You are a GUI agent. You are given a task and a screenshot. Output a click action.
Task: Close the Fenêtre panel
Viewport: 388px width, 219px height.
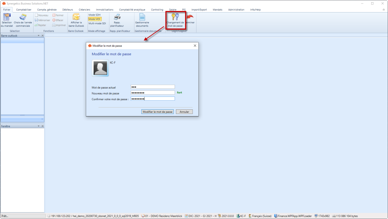click(x=43, y=126)
